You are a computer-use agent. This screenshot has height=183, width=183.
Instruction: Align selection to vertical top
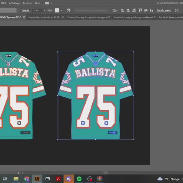pos(140,10)
